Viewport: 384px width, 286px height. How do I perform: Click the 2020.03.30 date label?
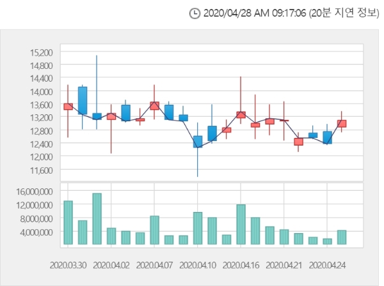pyautogui.click(x=68, y=265)
